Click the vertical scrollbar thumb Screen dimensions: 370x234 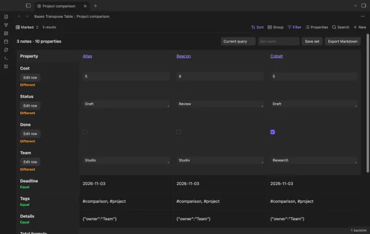pyautogui.click(x=368, y=104)
